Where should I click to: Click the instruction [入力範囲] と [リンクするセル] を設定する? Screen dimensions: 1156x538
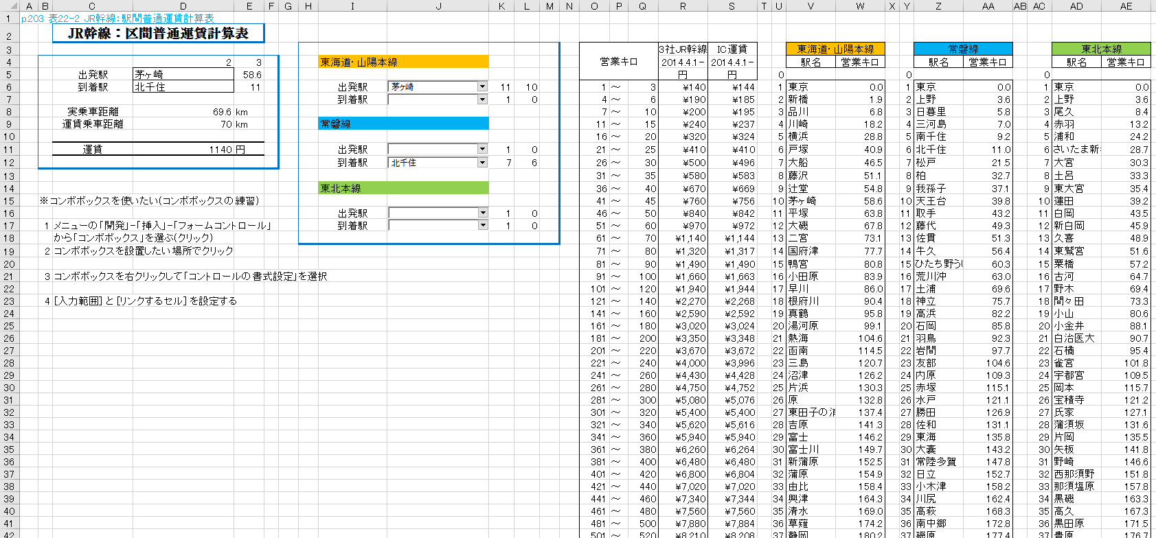tap(145, 301)
